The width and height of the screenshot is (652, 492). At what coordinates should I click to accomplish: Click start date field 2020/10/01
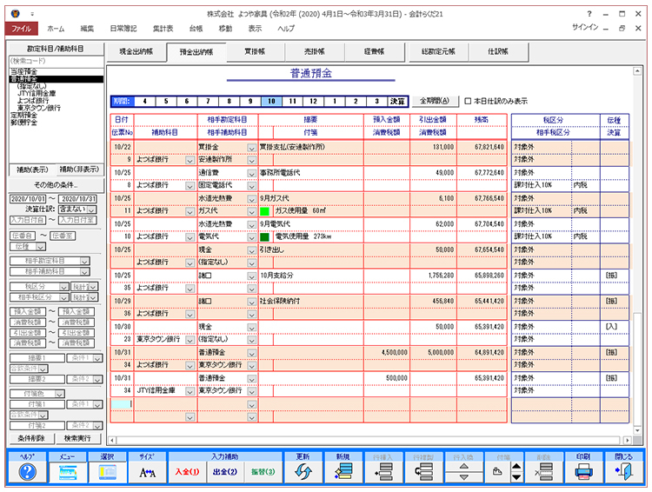coord(29,199)
